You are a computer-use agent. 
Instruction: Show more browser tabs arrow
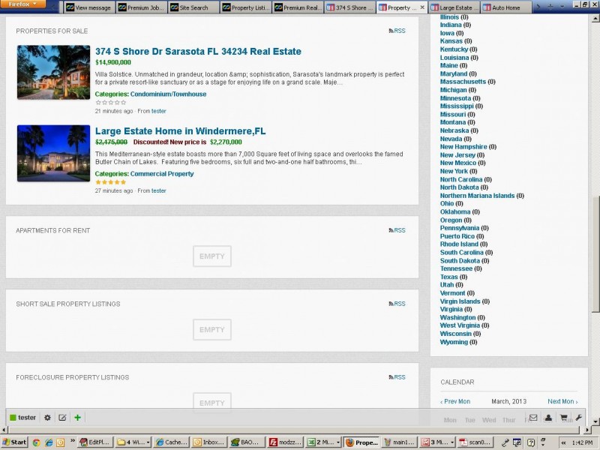(538, 7)
